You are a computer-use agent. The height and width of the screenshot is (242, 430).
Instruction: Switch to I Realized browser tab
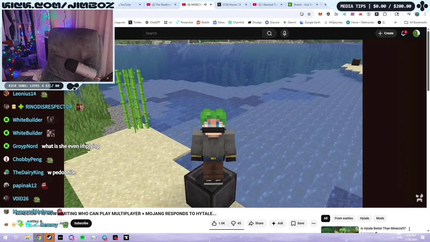(267, 5)
